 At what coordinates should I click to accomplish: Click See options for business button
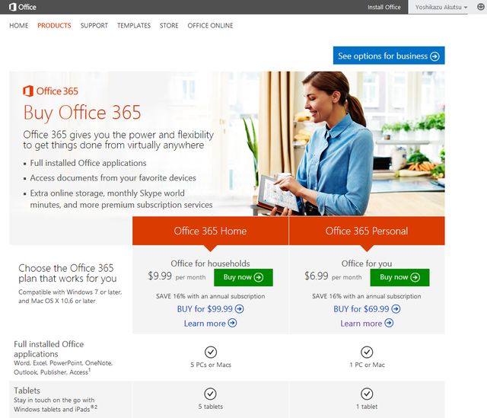(389, 56)
